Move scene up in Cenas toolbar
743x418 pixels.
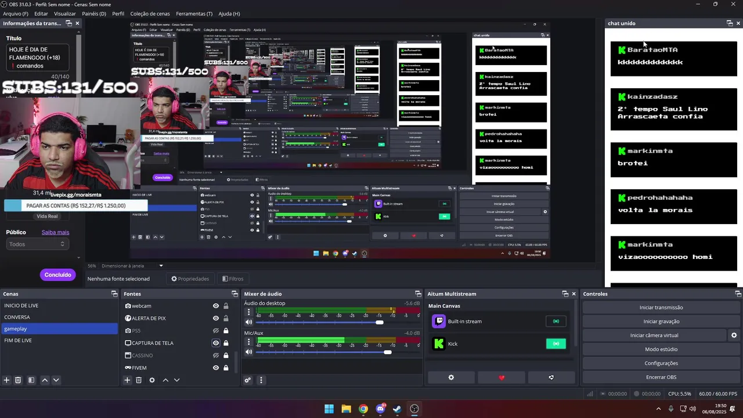45,380
